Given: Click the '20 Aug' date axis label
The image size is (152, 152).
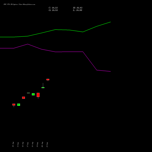Looking at the screenshot, I should [x=42, y=144].
